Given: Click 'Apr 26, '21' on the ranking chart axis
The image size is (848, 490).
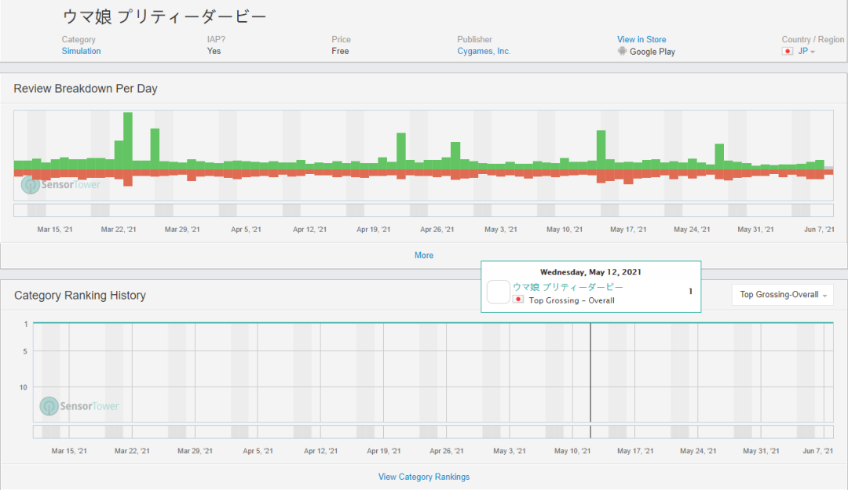Looking at the screenshot, I should 447,451.
